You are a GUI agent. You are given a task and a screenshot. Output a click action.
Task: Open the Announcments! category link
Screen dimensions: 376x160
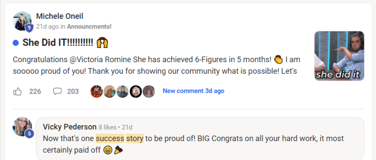tap(89, 27)
